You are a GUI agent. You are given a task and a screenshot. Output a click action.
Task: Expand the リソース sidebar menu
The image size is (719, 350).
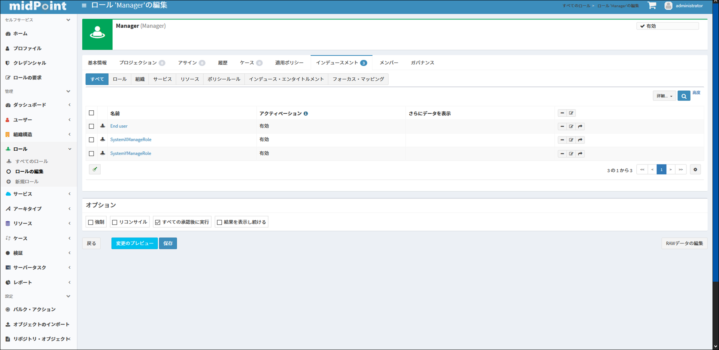pyautogui.click(x=39, y=223)
